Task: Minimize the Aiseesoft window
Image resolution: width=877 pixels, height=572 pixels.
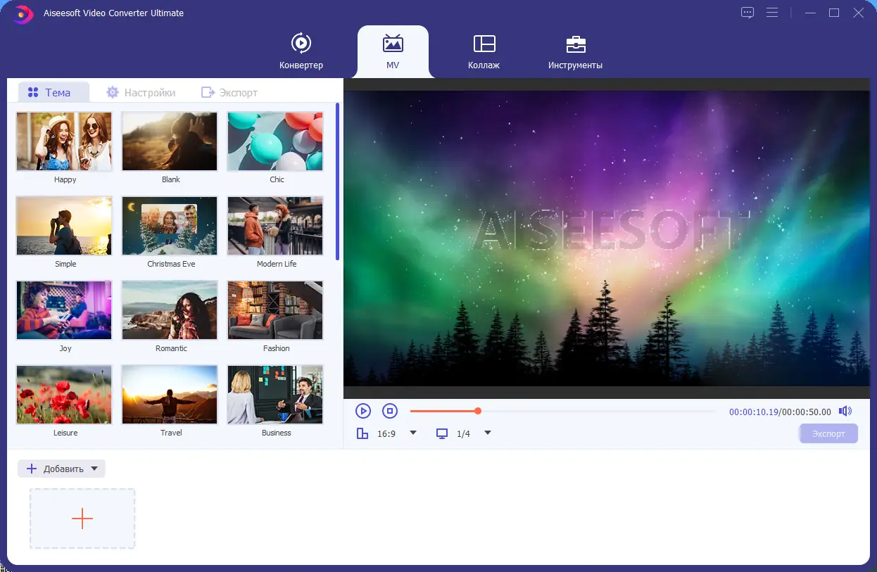Action: tap(811, 13)
